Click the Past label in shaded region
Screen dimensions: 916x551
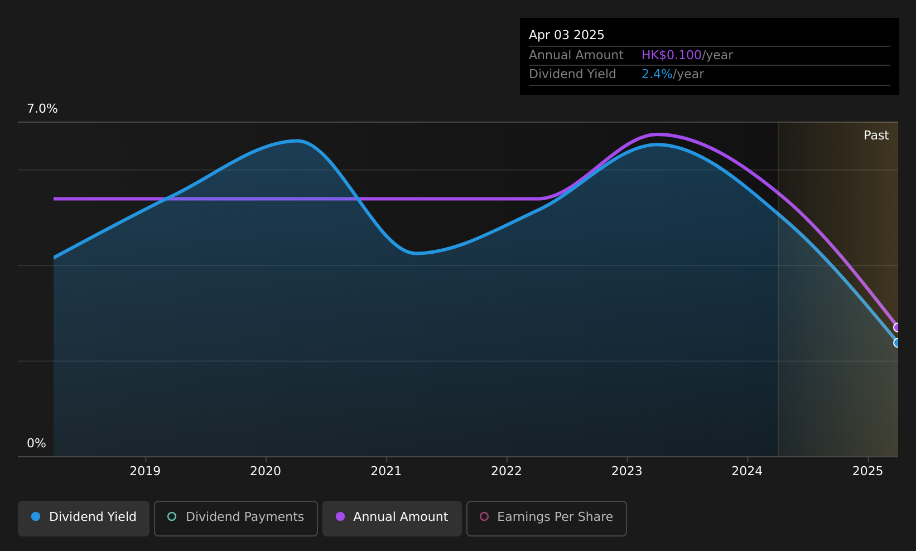click(876, 136)
